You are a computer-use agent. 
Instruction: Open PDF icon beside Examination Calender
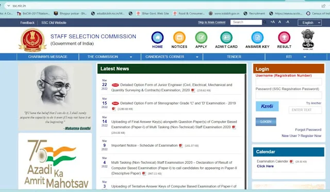coord(291,162)
